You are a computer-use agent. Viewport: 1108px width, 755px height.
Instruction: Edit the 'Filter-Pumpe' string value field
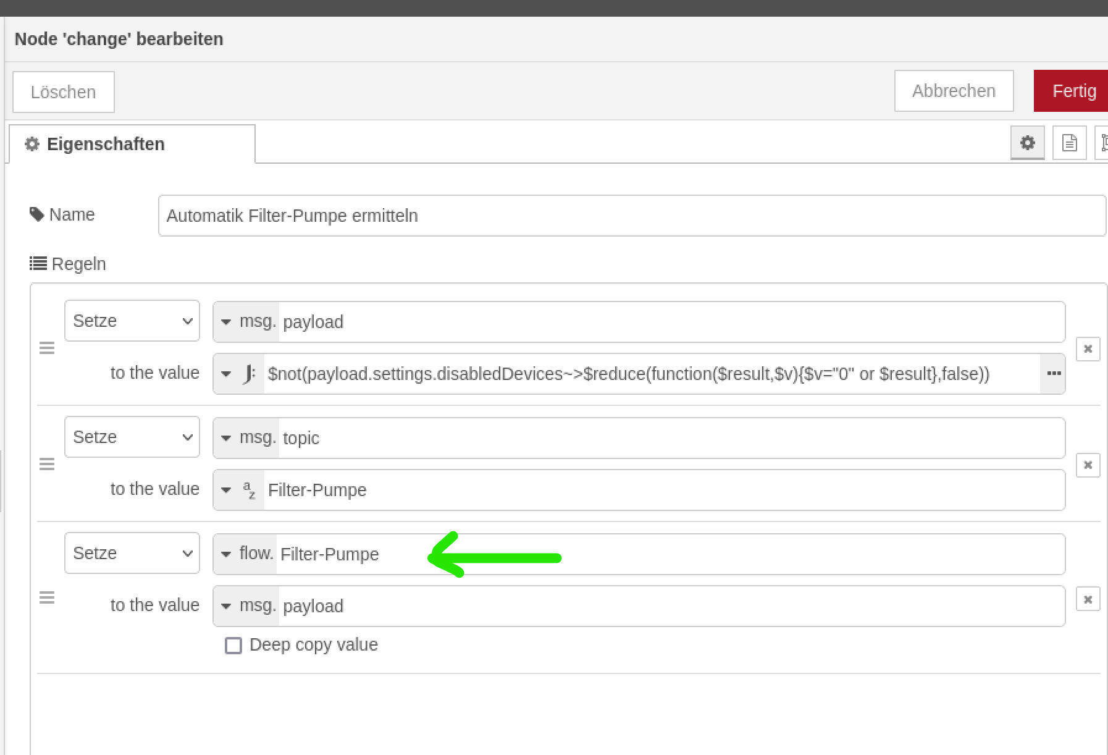click(x=664, y=490)
